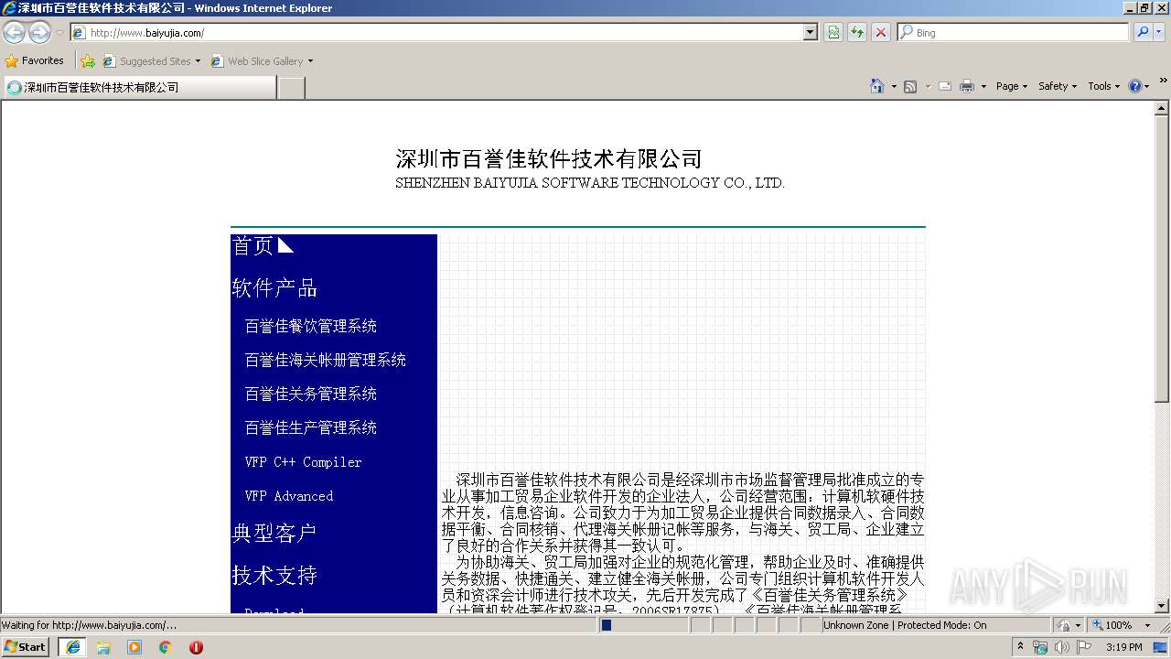
Task: Click the favicon in the address bar
Action: point(80,32)
